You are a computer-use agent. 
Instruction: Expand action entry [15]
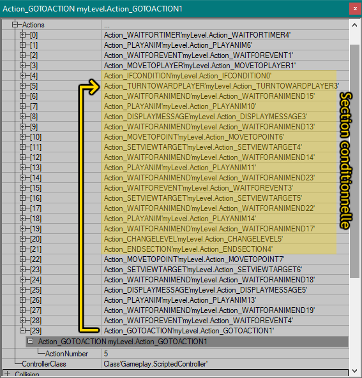pos(23,187)
